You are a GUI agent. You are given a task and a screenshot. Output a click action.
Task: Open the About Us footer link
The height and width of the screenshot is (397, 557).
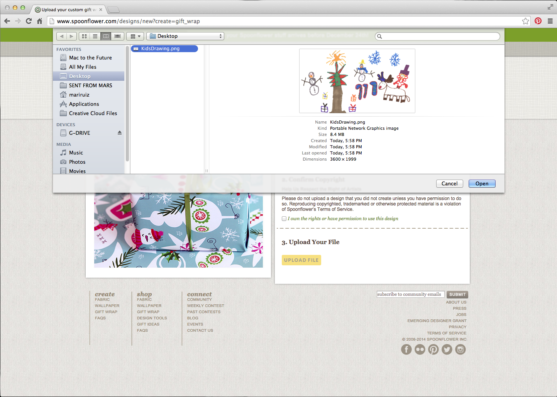456,302
